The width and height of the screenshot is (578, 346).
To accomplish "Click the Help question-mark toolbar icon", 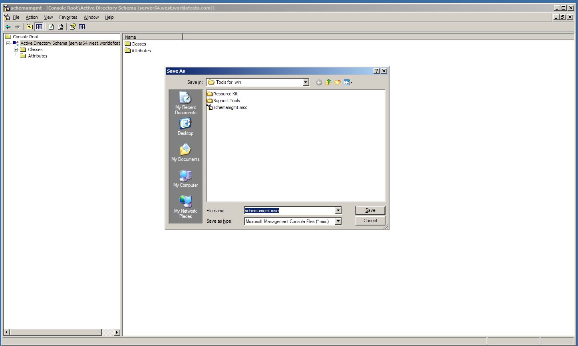I will (72, 27).
